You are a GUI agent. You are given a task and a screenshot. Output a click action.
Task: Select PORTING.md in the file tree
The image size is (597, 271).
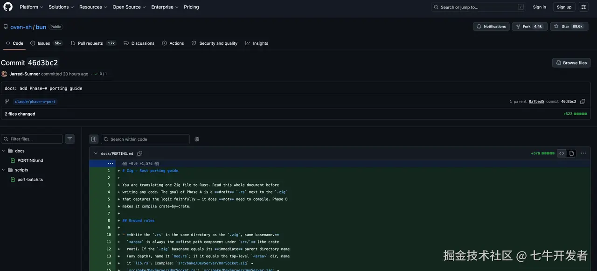30,160
